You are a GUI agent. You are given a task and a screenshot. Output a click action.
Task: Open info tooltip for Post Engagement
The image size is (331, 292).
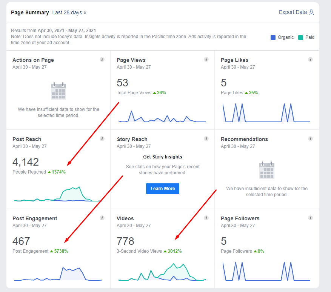click(102, 218)
